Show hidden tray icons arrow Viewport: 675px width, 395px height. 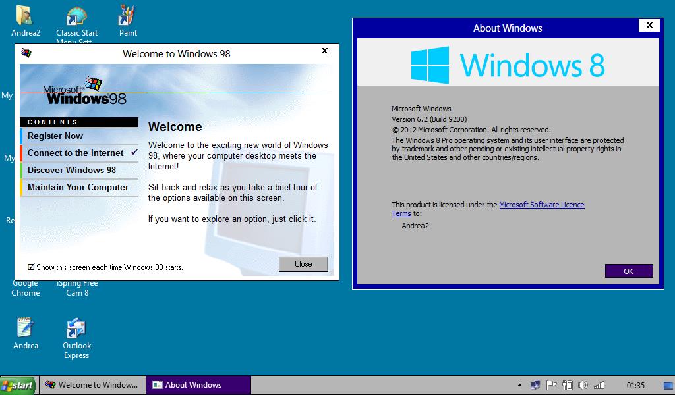[519, 385]
